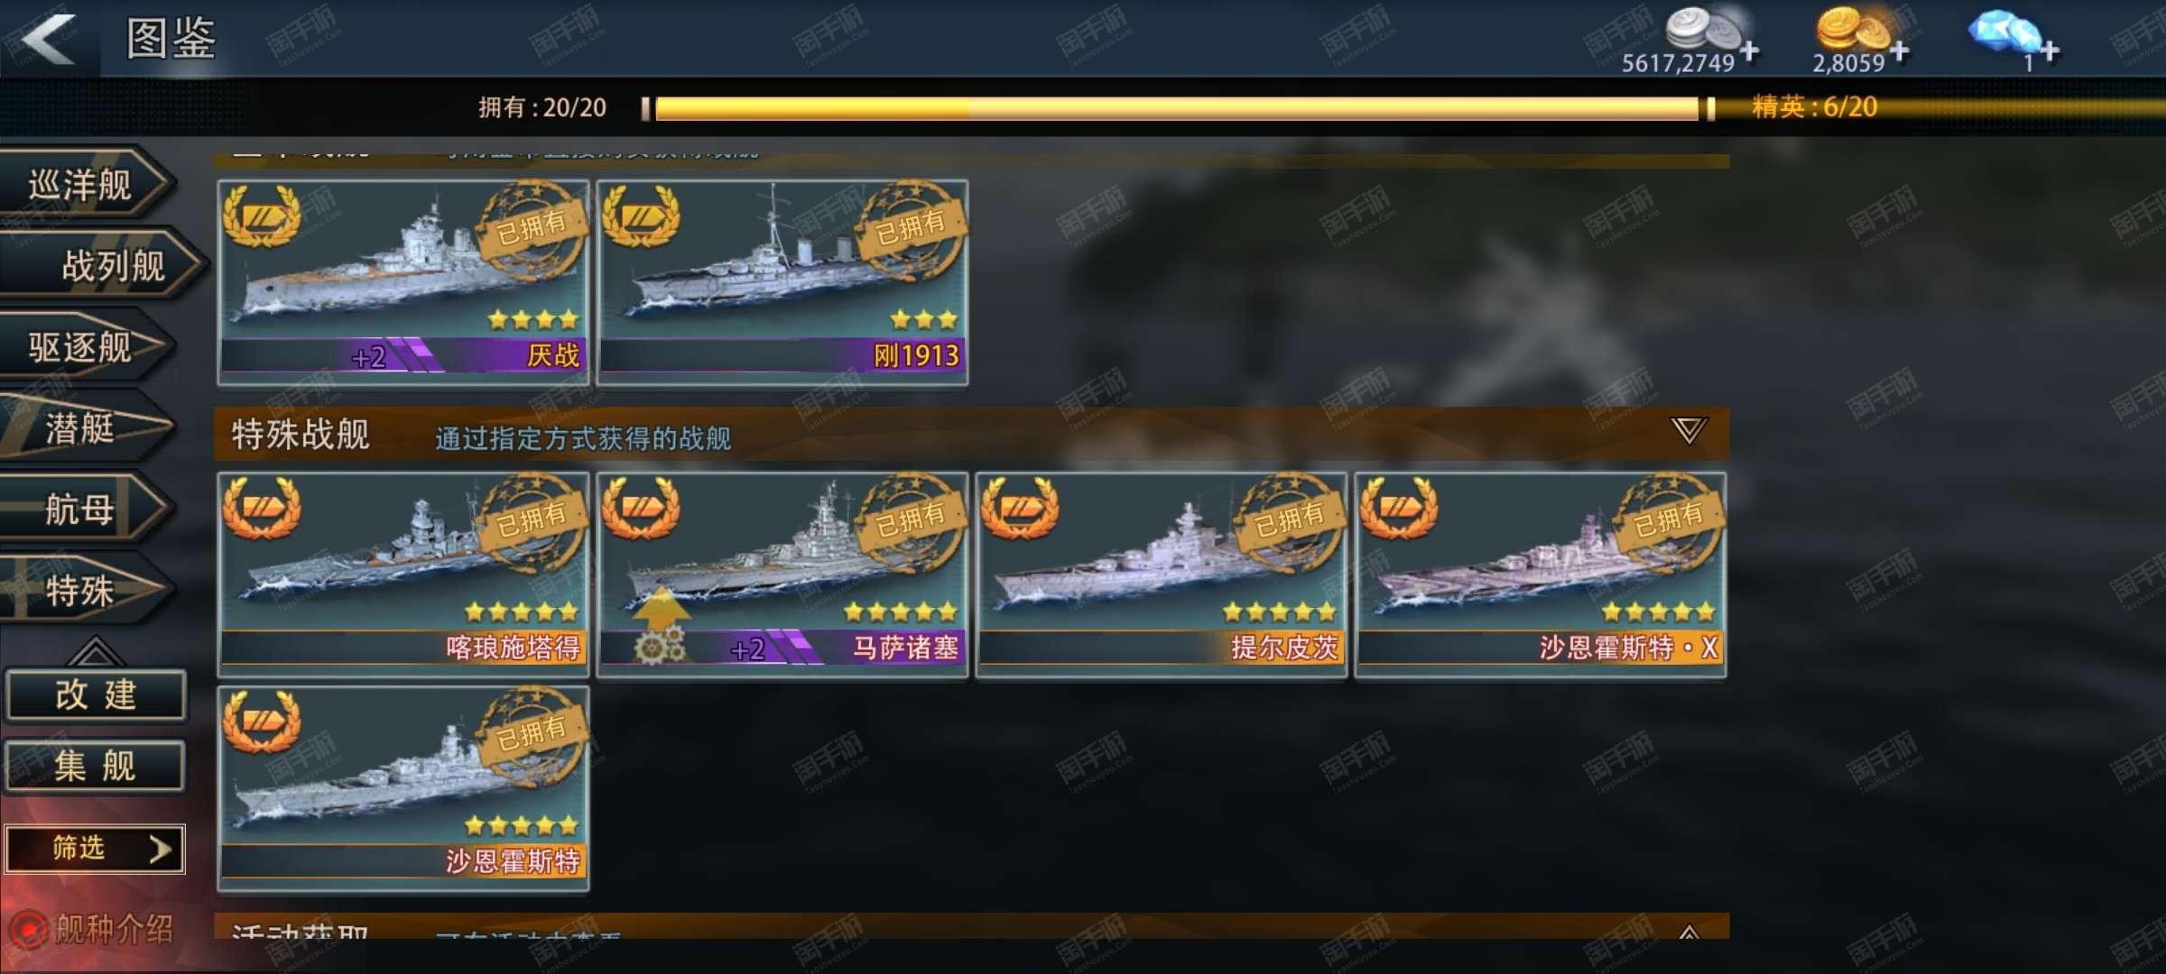Click the 集舰 button
2166x974 pixels.
coord(96,767)
